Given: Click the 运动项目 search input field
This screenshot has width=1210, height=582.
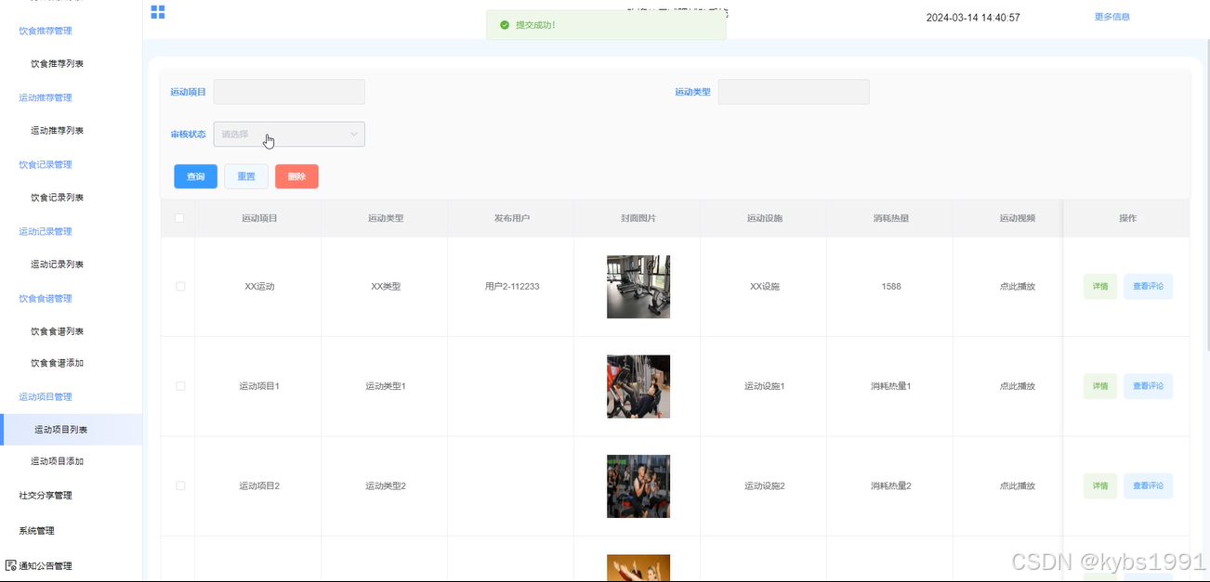Looking at the screenshot, I should (289, 92).
